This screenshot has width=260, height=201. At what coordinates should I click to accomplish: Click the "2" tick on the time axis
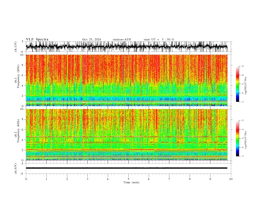click(67, 179)
